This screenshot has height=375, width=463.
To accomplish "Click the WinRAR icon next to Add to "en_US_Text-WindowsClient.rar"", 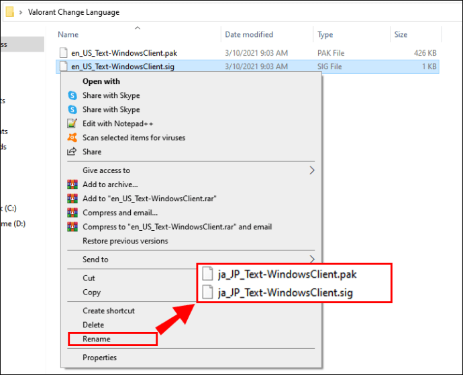I will 72,199.
